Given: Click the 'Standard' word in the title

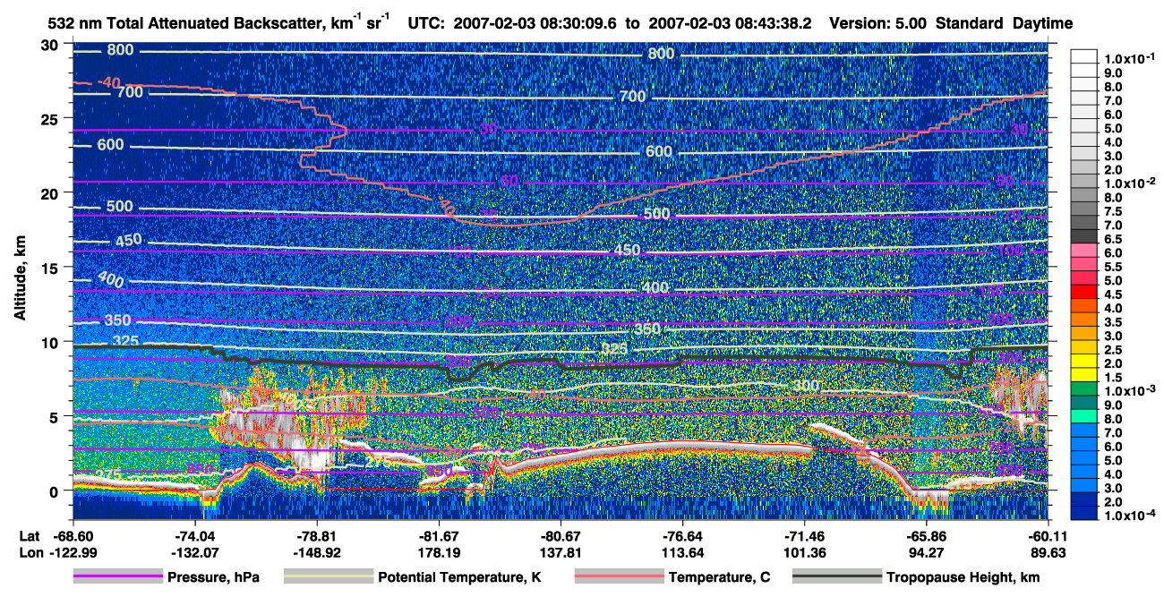Looking at the screenshot, I should [x=969, y=24].
